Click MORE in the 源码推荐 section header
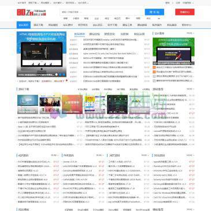The width and height of the screenshot is (211, 211). pyautogui.click(x=190, y=89)
